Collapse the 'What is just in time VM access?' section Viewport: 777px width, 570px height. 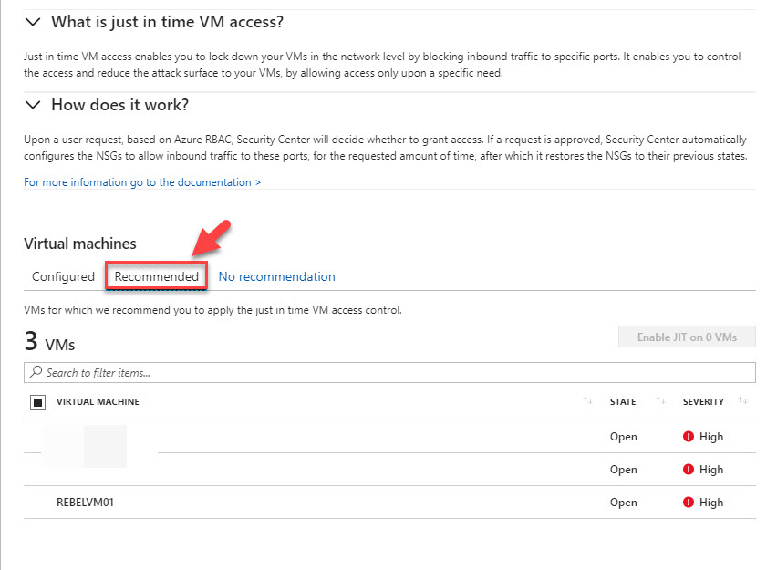[x=33, y=21]
